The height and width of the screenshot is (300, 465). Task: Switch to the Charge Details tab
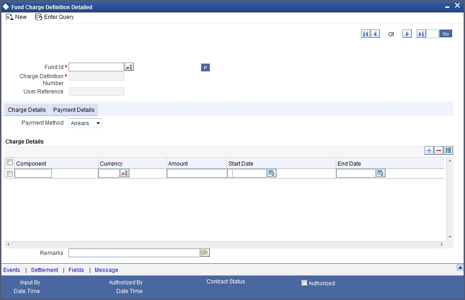coord(27,110)
